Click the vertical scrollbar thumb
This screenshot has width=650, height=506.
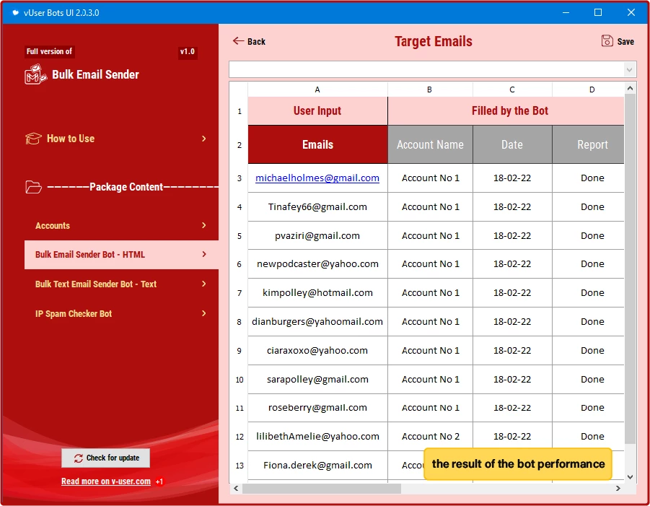click(x=630, y=269)
